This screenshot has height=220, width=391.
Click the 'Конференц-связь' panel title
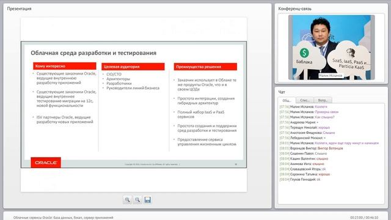294,9
